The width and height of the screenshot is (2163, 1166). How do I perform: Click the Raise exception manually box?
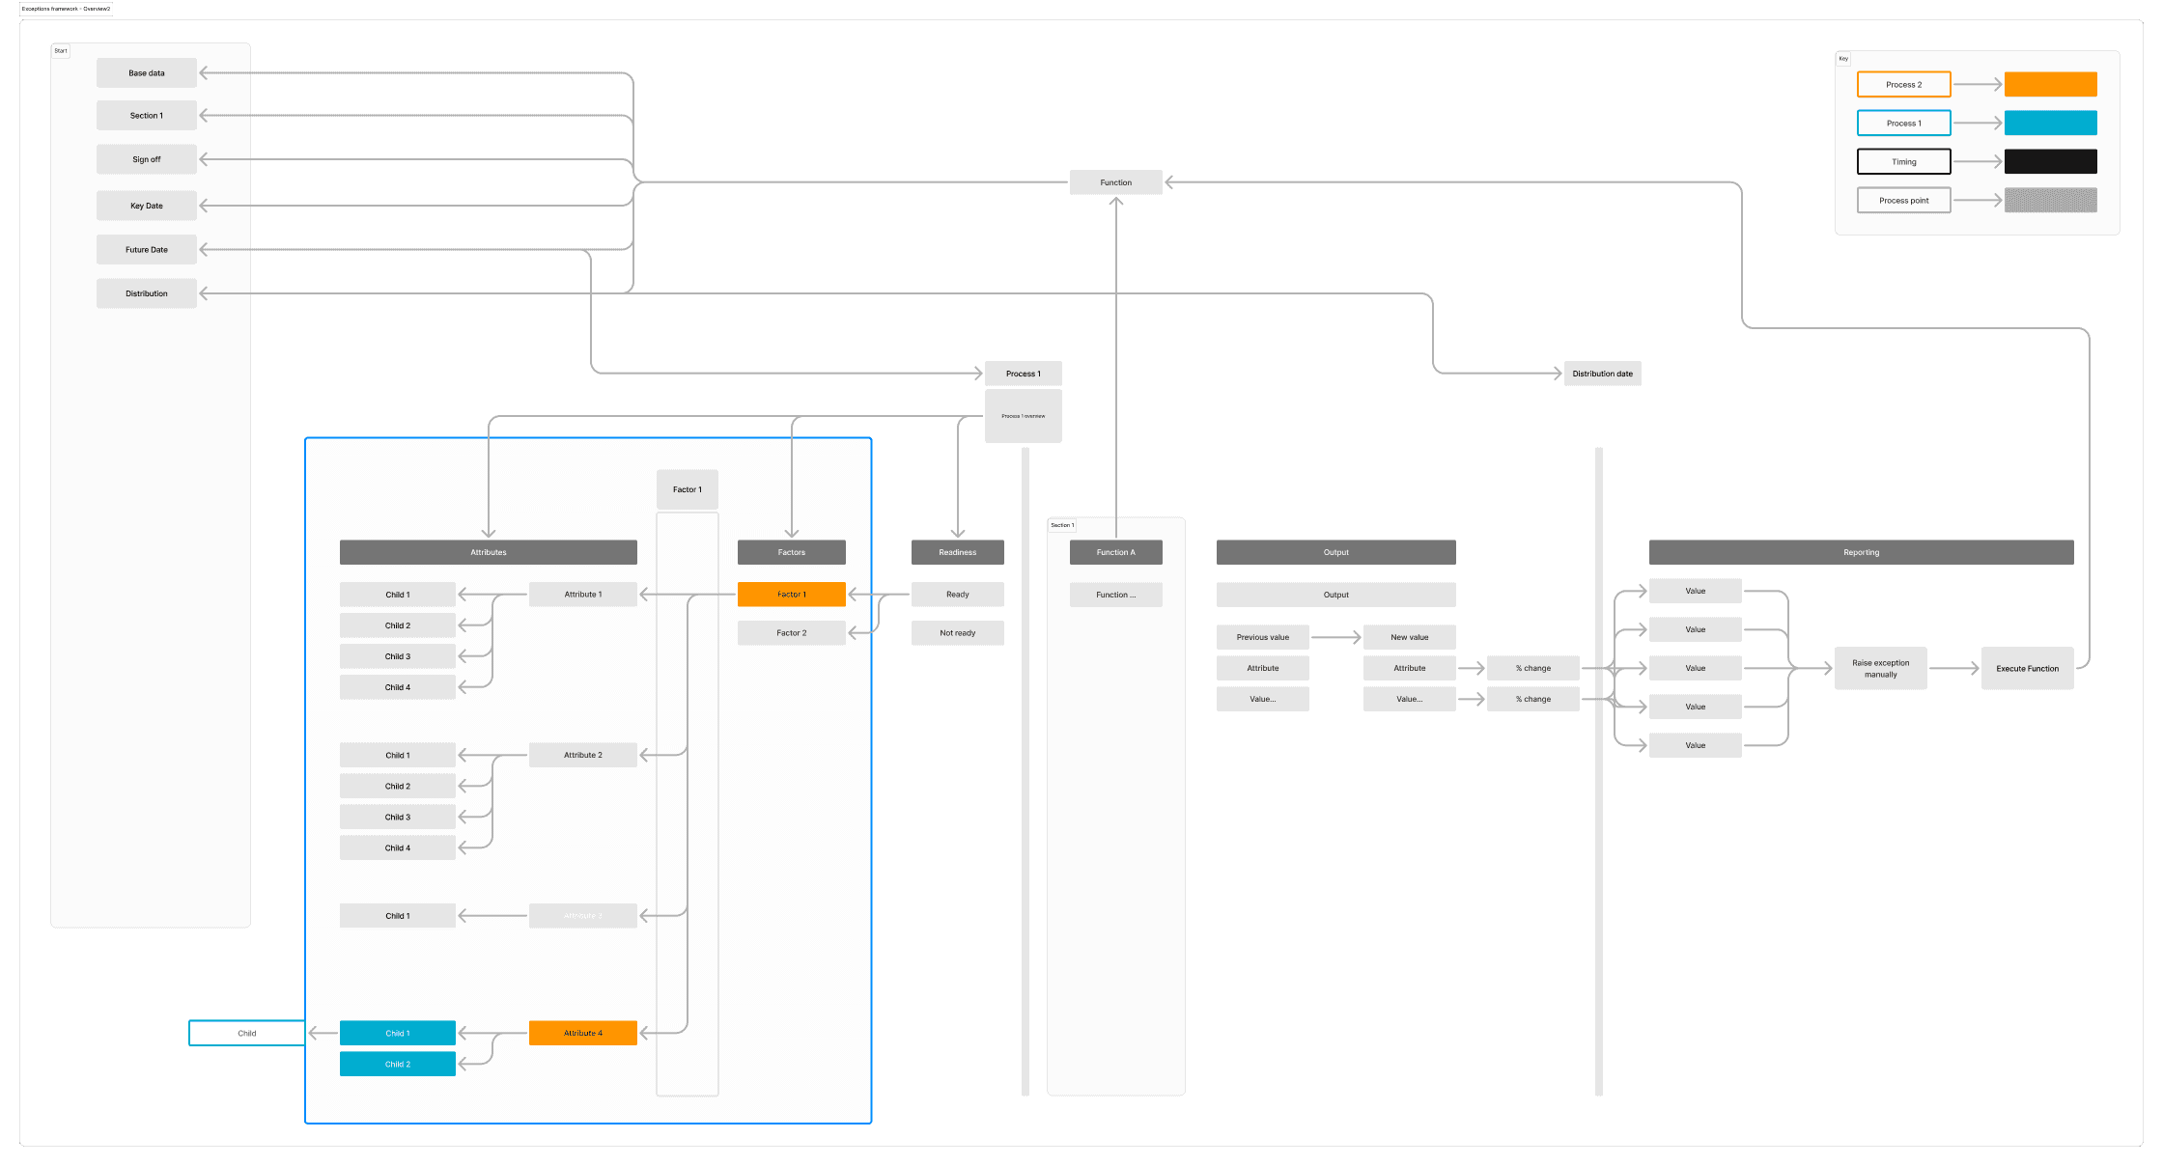point(1880,669)
